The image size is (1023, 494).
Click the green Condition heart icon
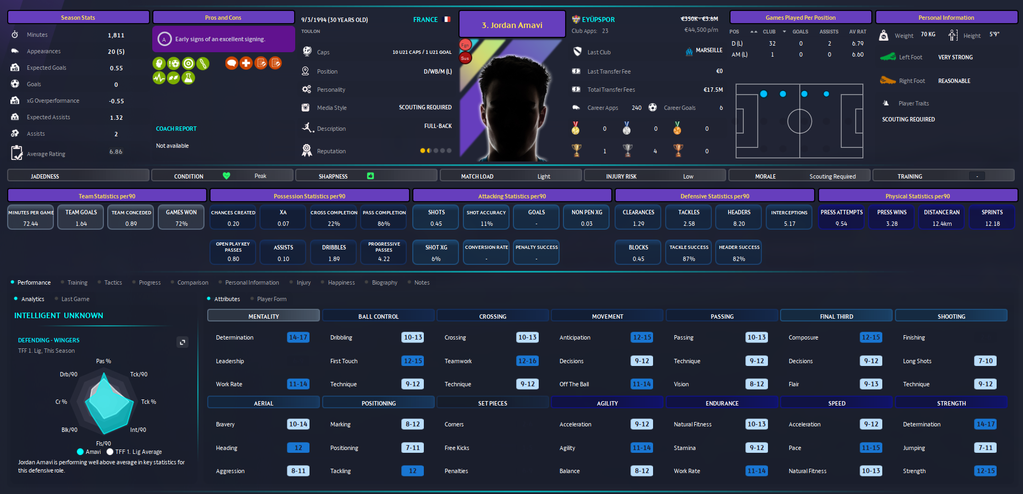(x=226, y=176)
